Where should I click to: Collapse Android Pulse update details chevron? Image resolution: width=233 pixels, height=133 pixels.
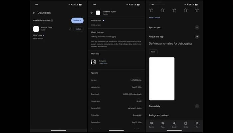click(70, 29)
